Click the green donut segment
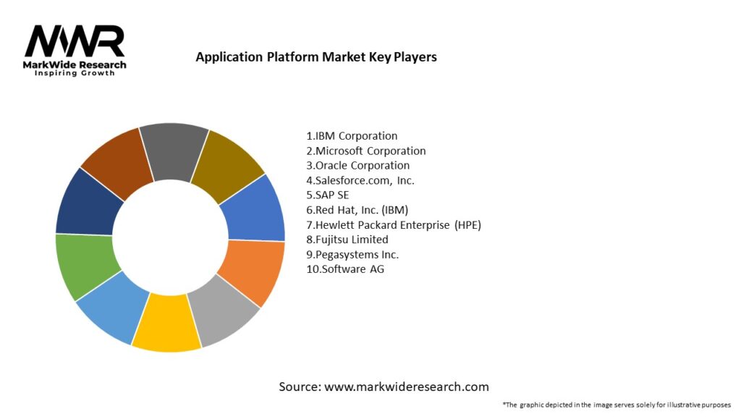Viewport: 741px width, 417px height. click(85, 265)
